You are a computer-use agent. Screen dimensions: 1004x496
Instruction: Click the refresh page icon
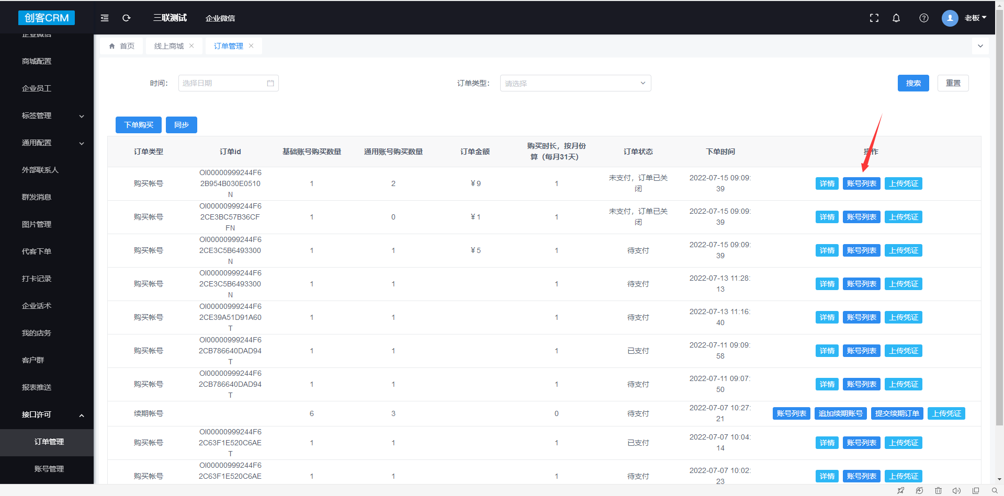[126, 18]
